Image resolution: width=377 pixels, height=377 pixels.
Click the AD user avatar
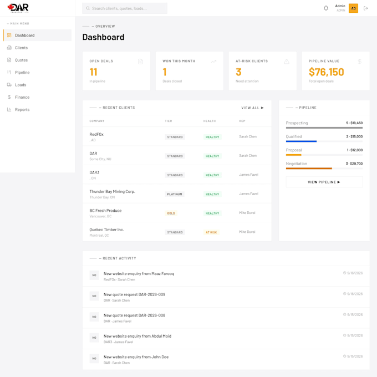353,8
